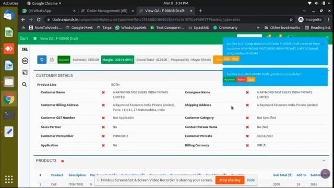The height and width of the screenshot is (188, 334).
Task: Click Reject in the update notification
Action: pos(241,79)
